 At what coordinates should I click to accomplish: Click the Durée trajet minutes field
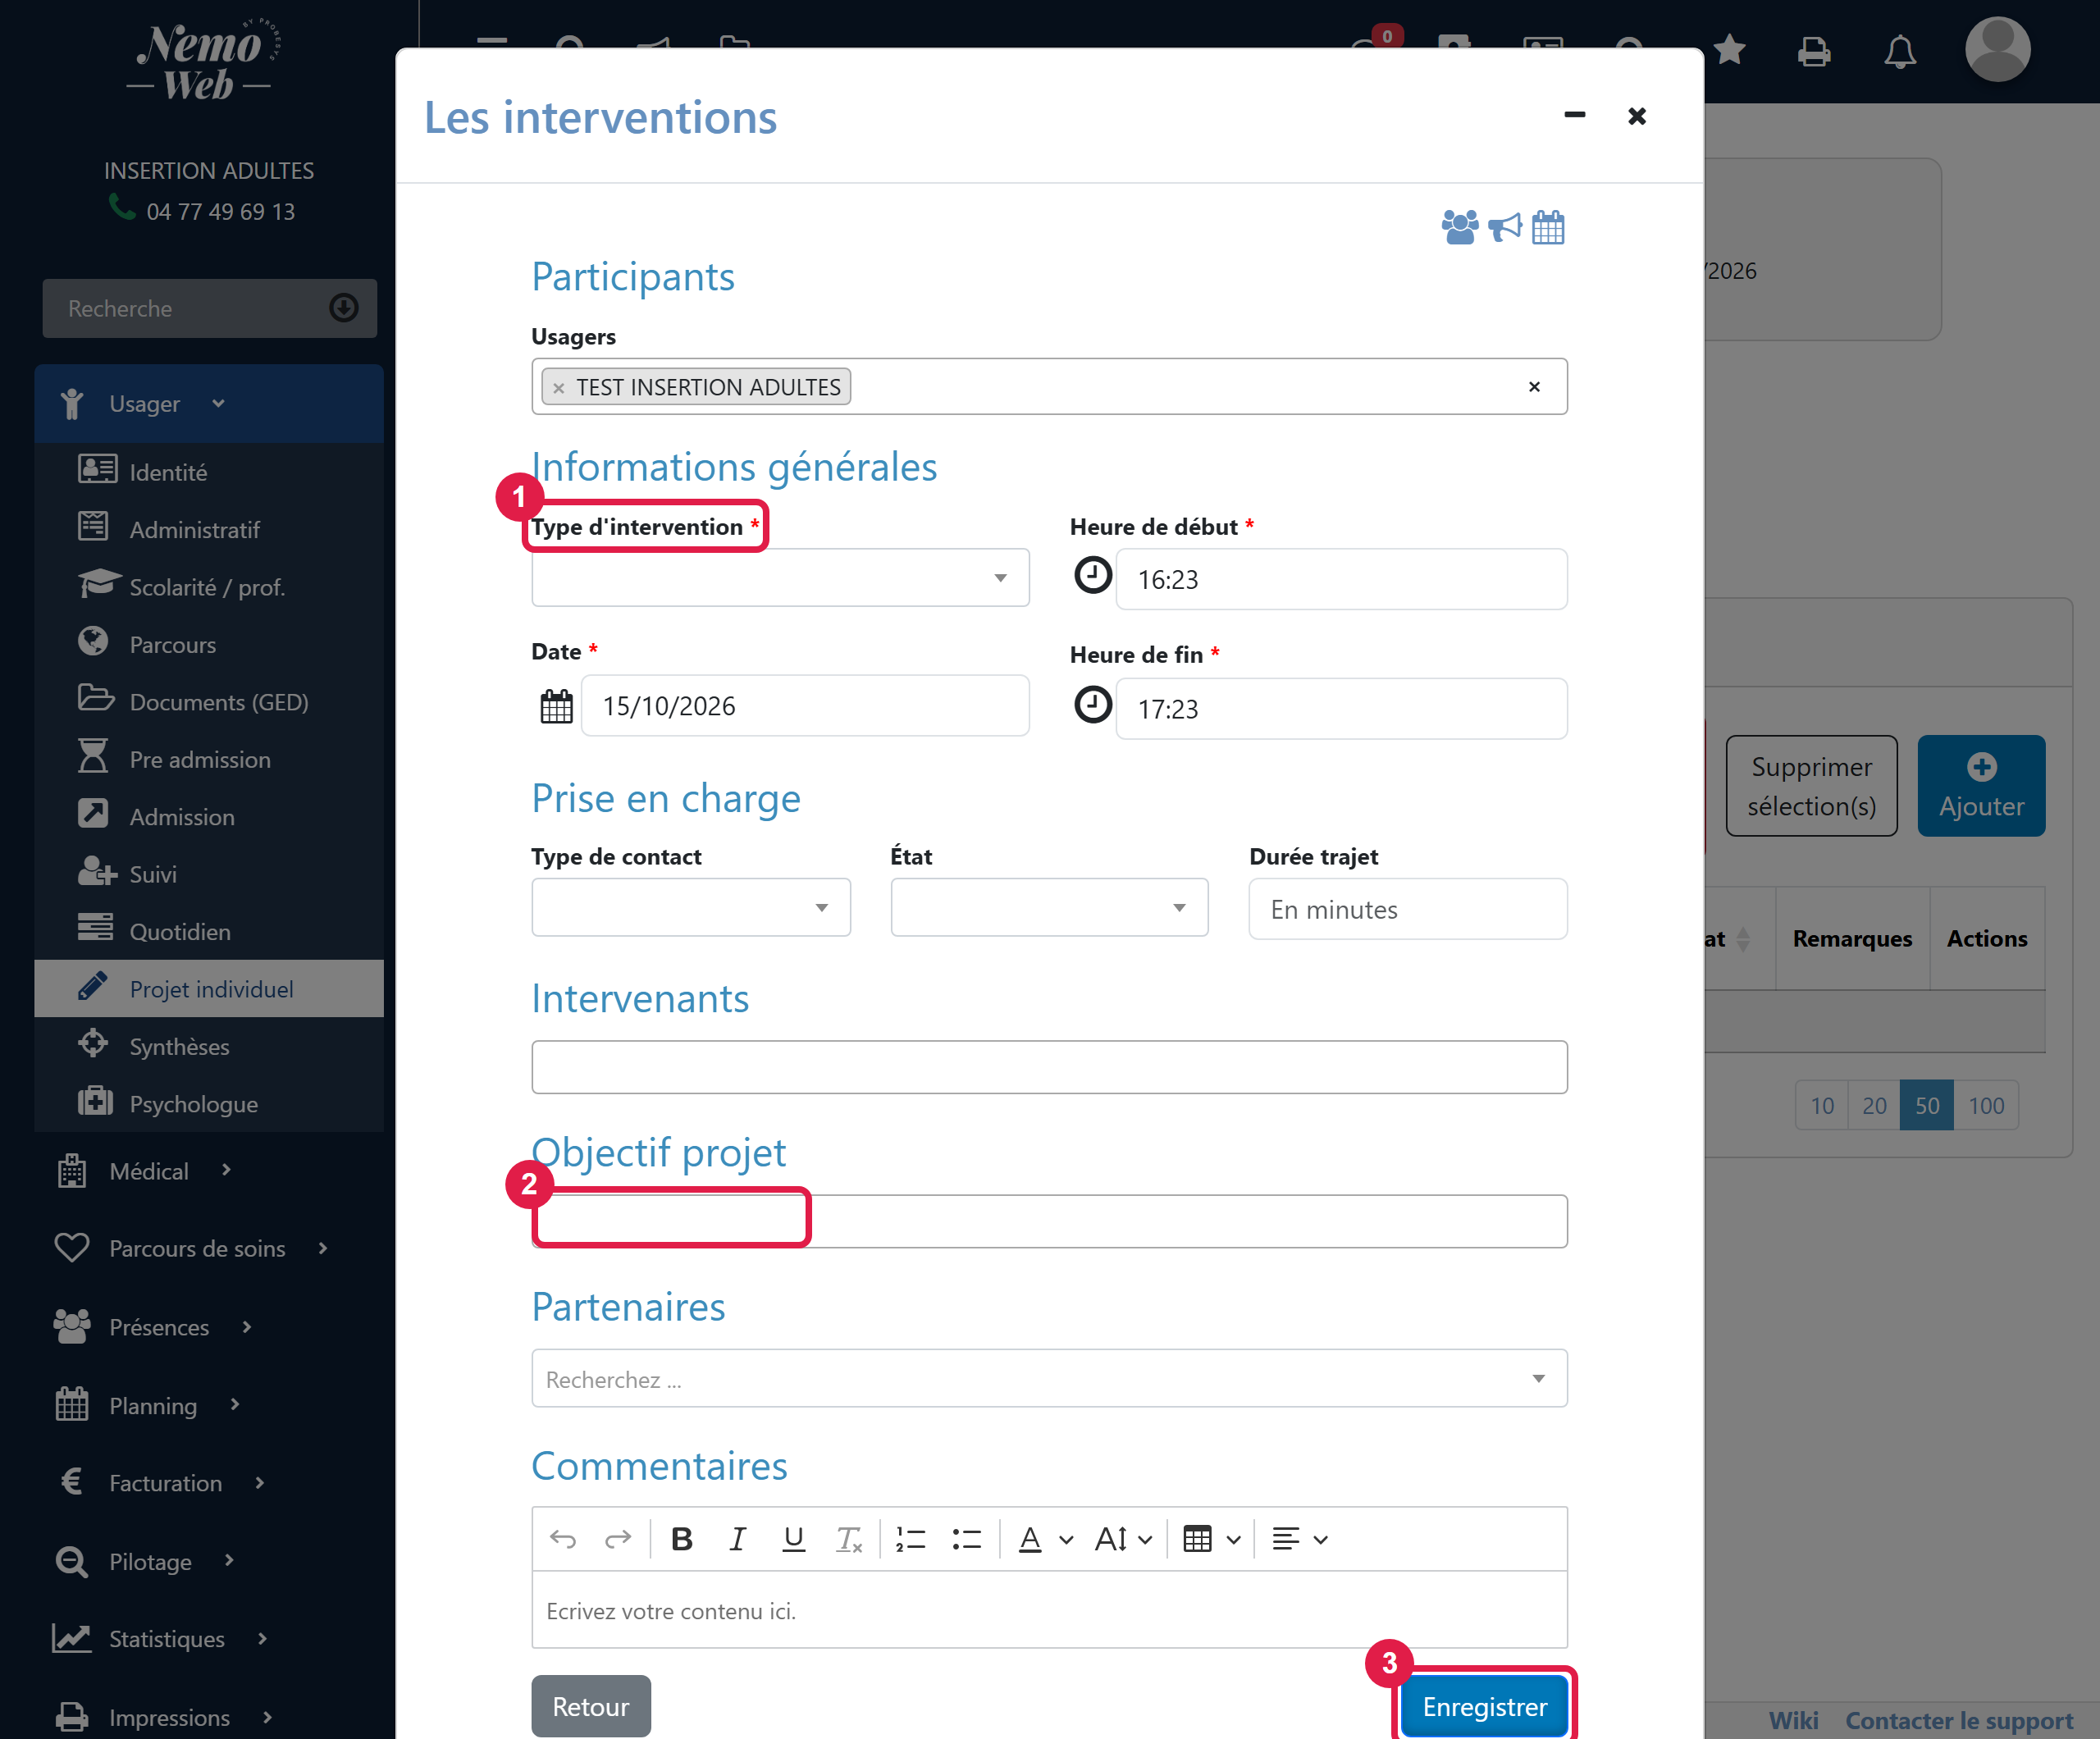pos(1408,908)
